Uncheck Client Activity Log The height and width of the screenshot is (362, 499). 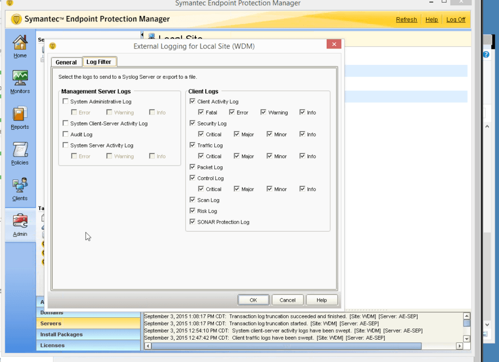point(192,101)
